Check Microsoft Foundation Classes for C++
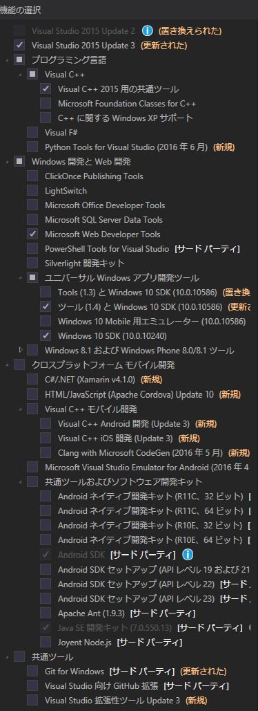258x711 pixels. click(x=46, y=103)
